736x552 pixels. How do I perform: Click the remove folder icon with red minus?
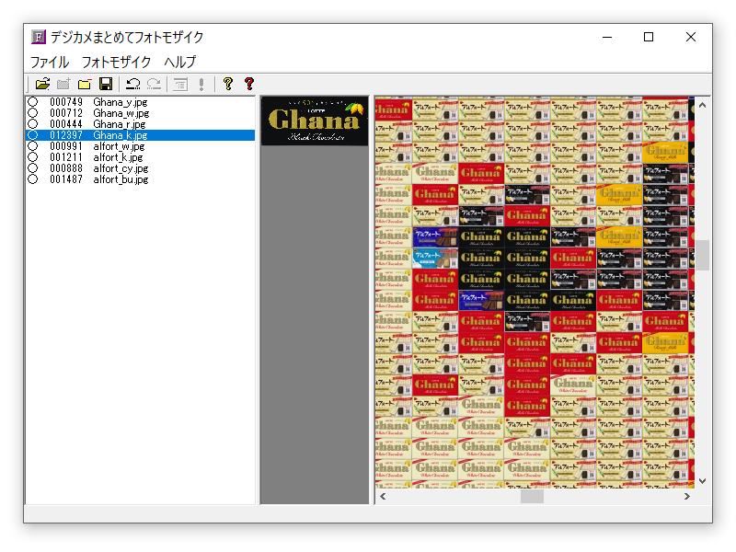point(85,84)
